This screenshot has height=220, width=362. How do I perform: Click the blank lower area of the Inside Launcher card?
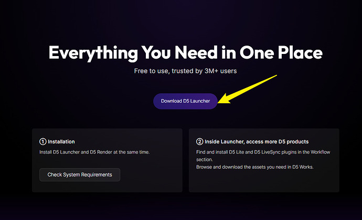pos(264,181)
